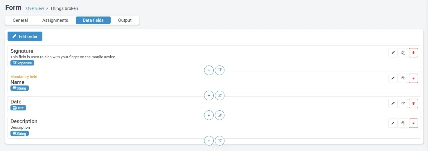Select the Output tab

tap(125, 20)
